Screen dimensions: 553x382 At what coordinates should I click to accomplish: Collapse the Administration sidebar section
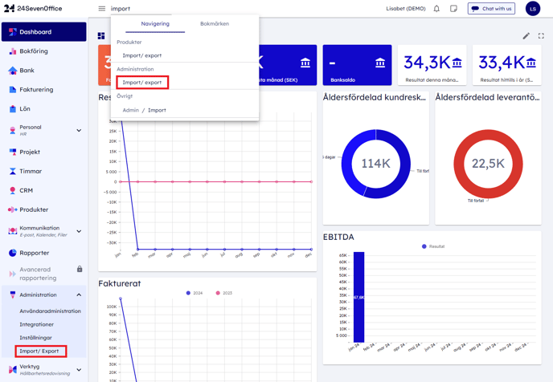pos(79,295)
